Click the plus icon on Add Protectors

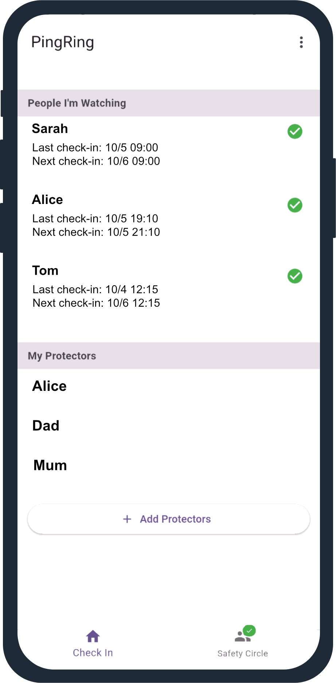point(127,519)
